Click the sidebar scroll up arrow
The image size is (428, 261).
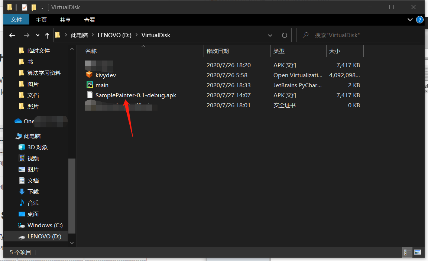tap(72, 49)
